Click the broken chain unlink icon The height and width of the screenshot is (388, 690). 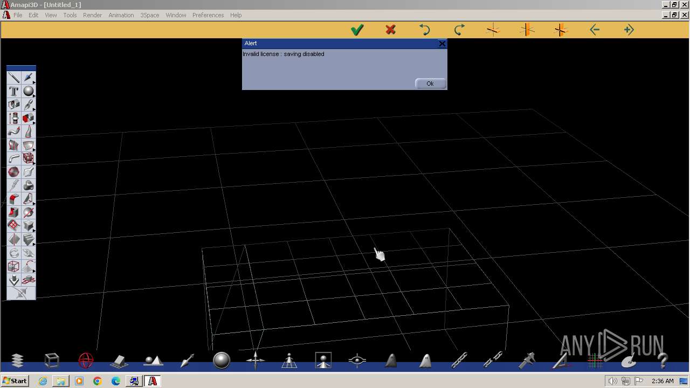493,360
